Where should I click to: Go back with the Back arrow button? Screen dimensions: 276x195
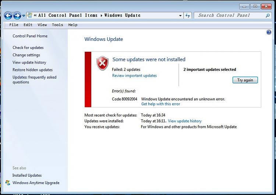[8, 15]
